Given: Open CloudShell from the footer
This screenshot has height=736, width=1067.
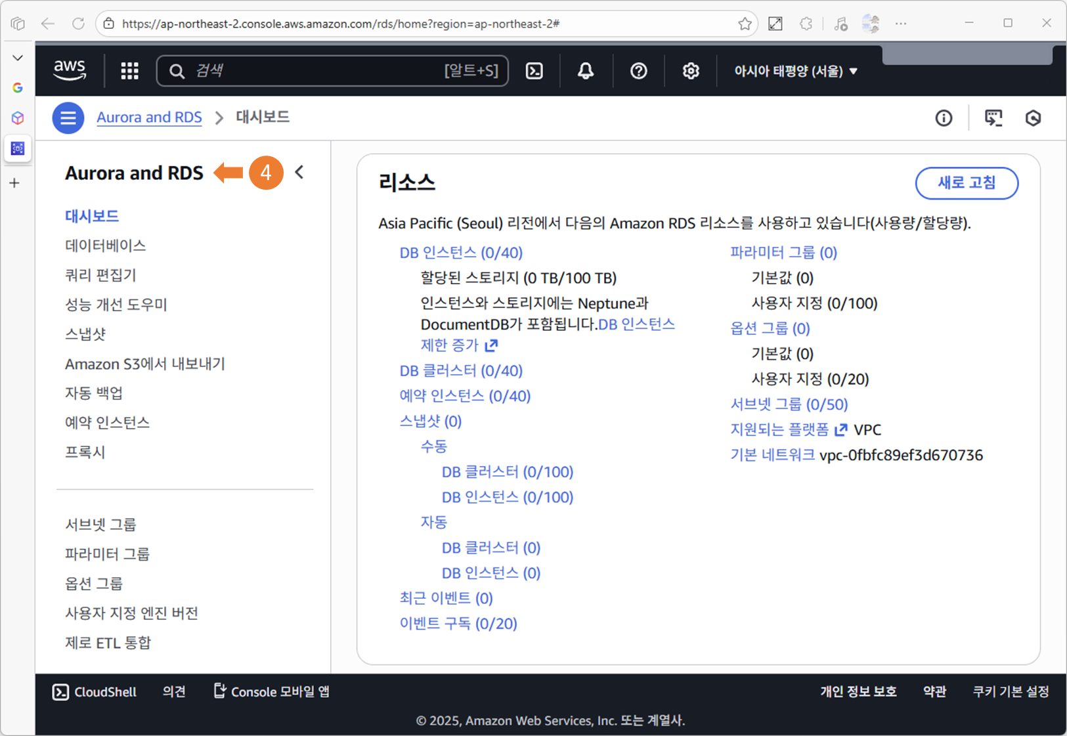Looking at the screenshot, I should coord(95,692).
